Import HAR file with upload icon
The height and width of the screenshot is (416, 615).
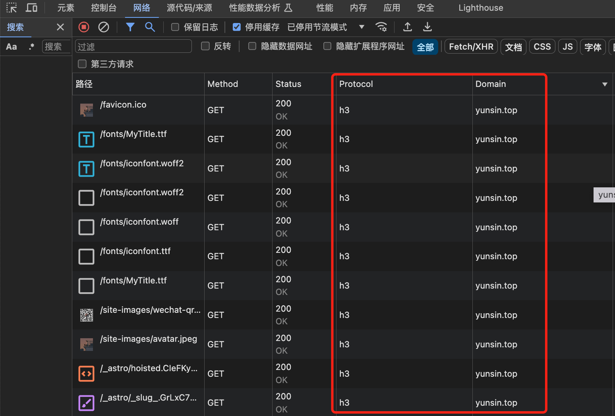coord(408,27)
